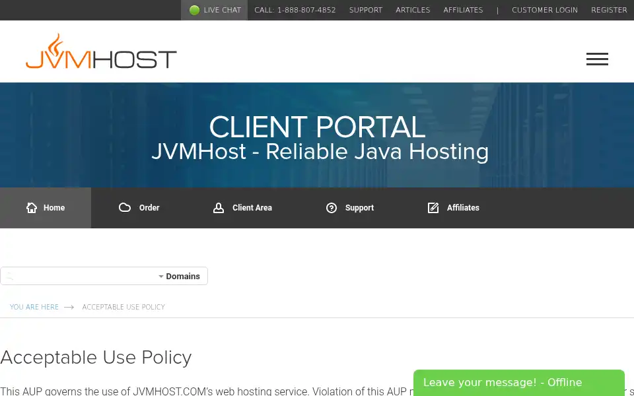
Task: Open LIVE CHAT in the top bar
Action: [x=214, y=10]
